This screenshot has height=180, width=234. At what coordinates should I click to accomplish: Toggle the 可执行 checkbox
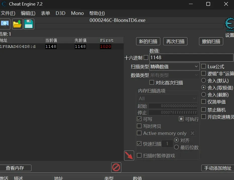[181, 119]
